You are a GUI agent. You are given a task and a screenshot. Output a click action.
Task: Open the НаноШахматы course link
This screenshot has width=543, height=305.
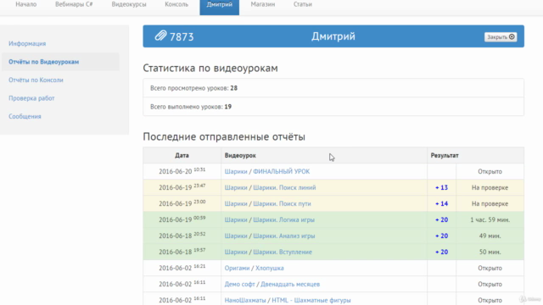point(245,300)
